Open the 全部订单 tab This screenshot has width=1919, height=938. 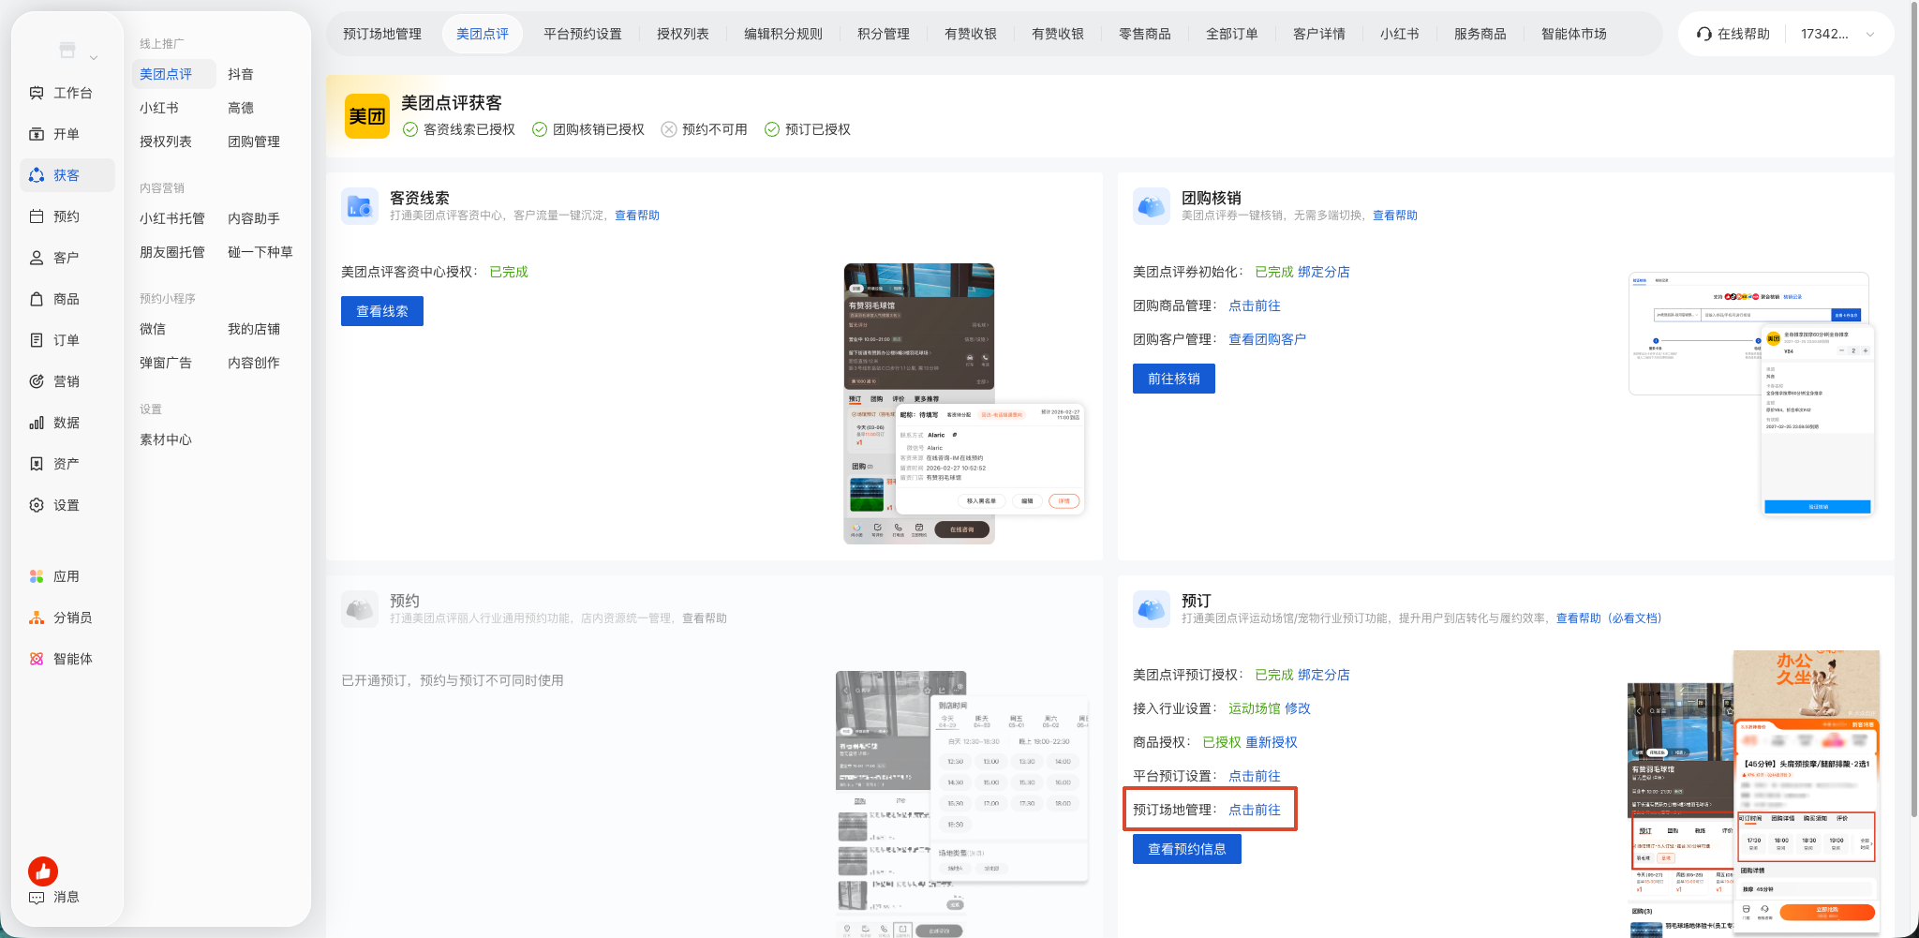[1232, 34]
